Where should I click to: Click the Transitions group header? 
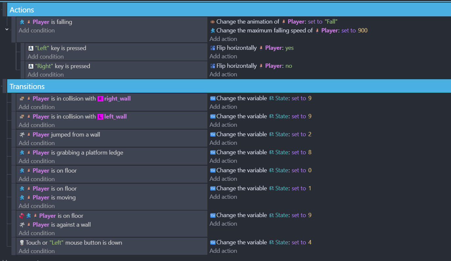27,86
